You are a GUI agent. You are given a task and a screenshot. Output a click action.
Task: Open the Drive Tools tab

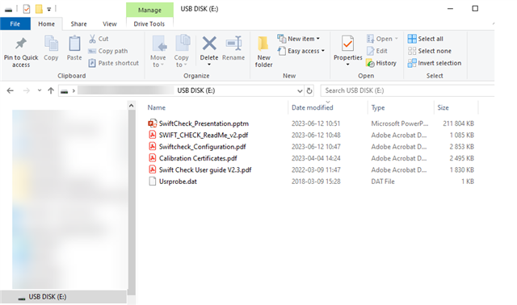[x=149, y=23]
